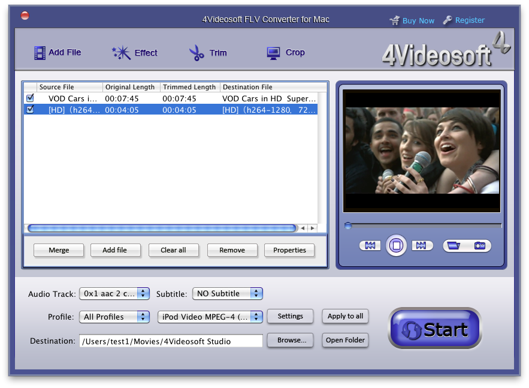Image resolution: width=529 pixels, height=388 pixels.
Task: Click the scroll right arrow of file list
Action: coord(313,228)
